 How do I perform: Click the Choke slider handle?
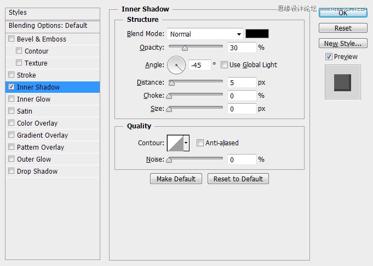[x=169, y=96]
